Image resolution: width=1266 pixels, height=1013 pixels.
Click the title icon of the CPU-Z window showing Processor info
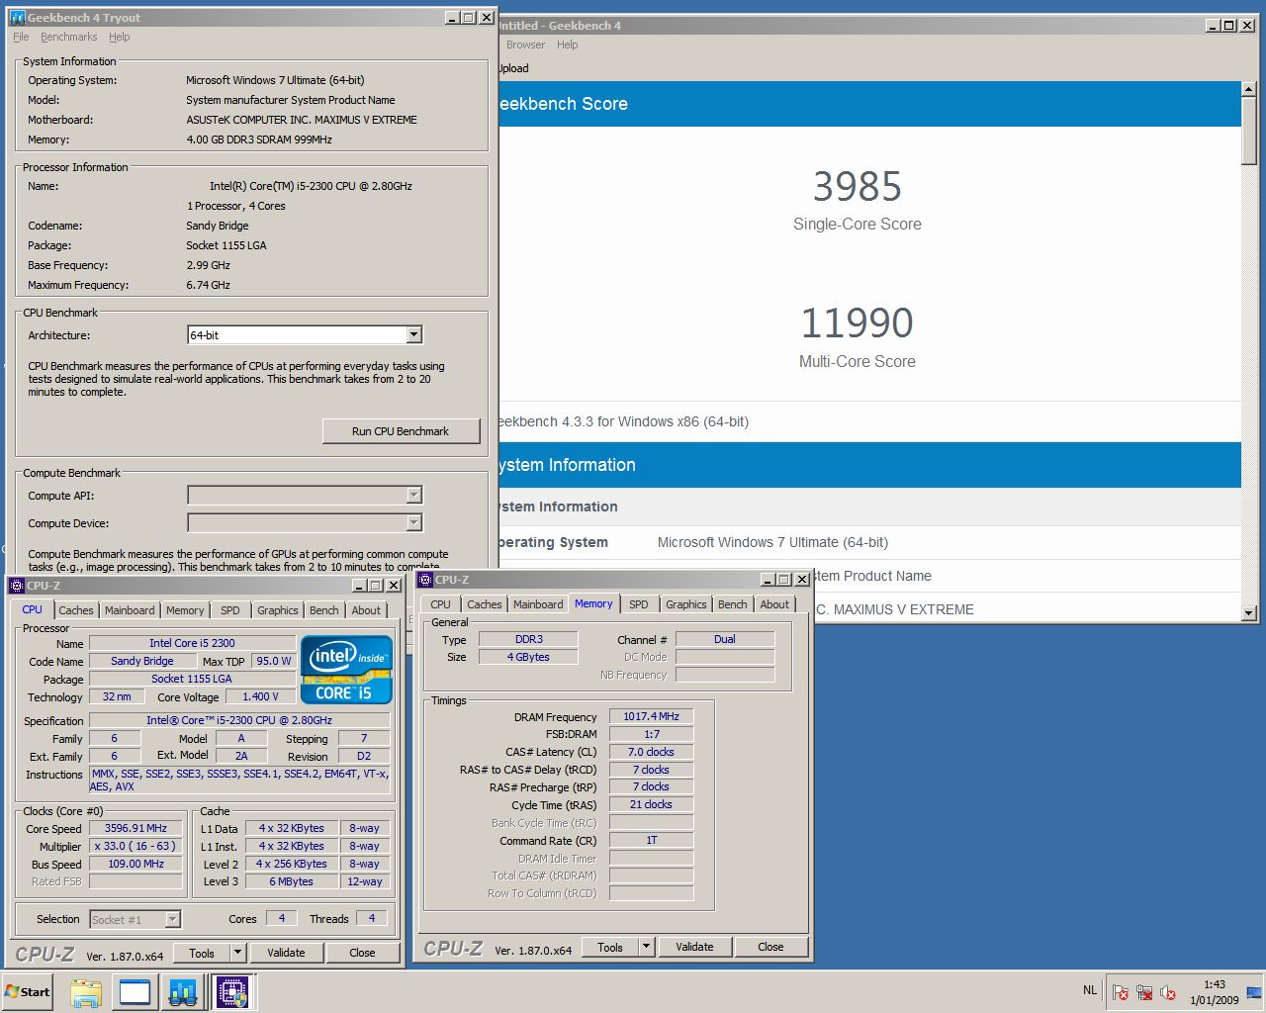pos(17,585)
